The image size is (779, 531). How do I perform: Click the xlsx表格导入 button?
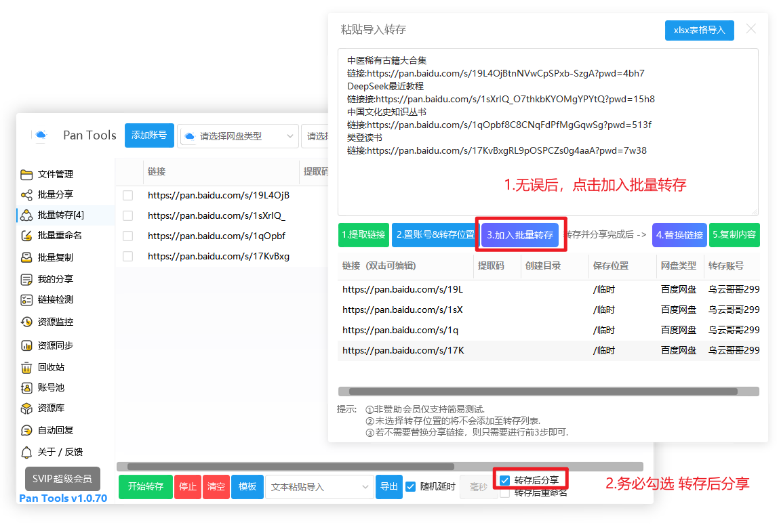tap(699, 30)
